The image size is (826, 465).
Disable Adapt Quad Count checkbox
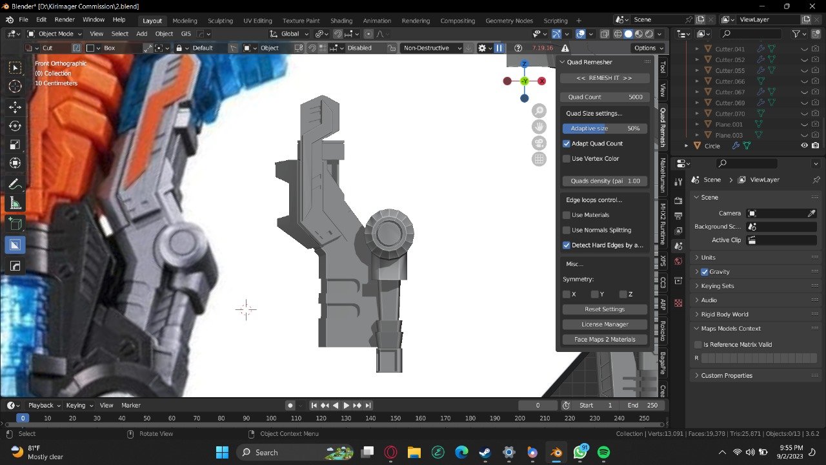567,143
